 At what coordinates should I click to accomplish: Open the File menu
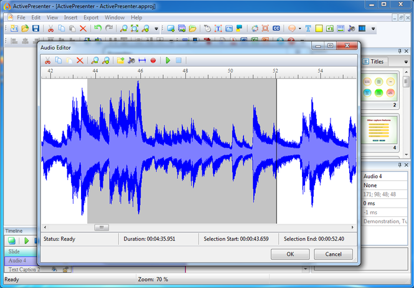(21, 17)
